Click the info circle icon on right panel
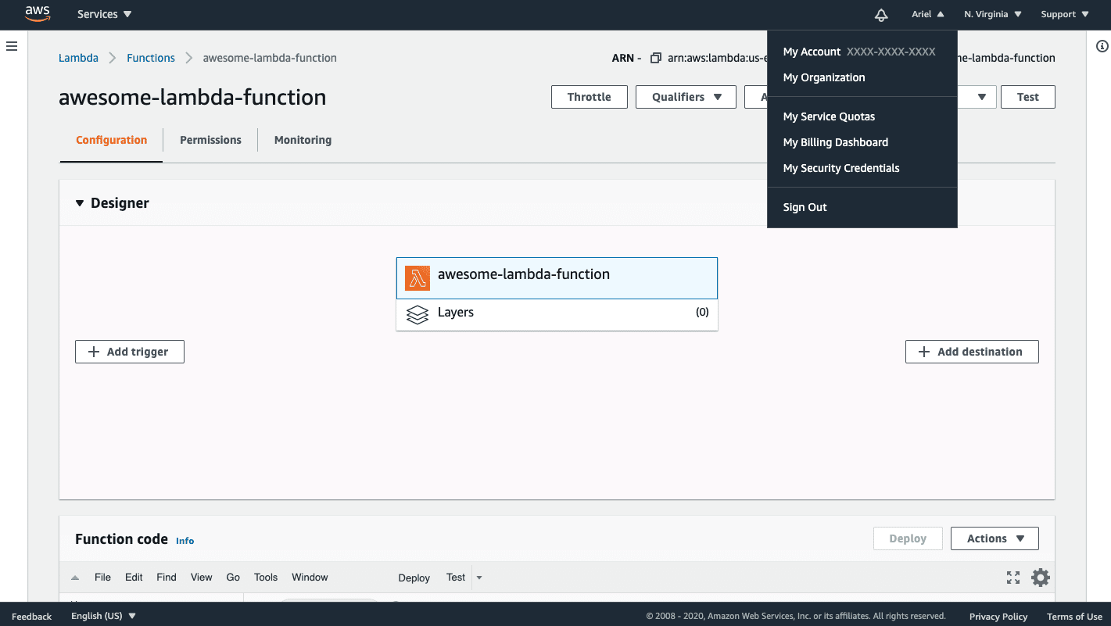The image size is (1111, 626). [1102, 46]
